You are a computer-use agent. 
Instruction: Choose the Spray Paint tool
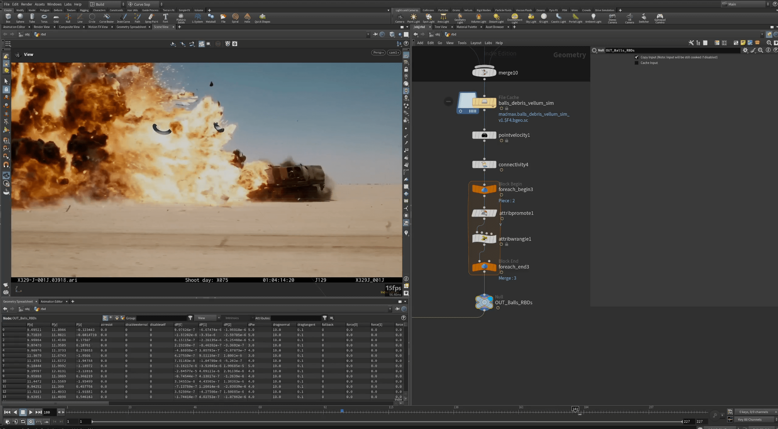(151, 18)
